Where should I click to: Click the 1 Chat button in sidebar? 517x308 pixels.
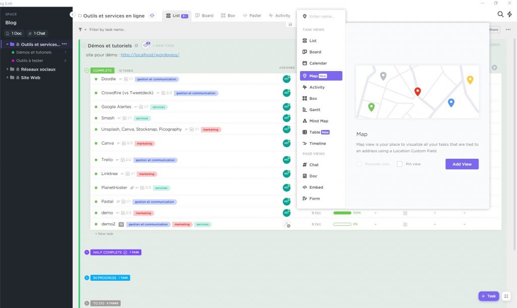pos(37,33)
